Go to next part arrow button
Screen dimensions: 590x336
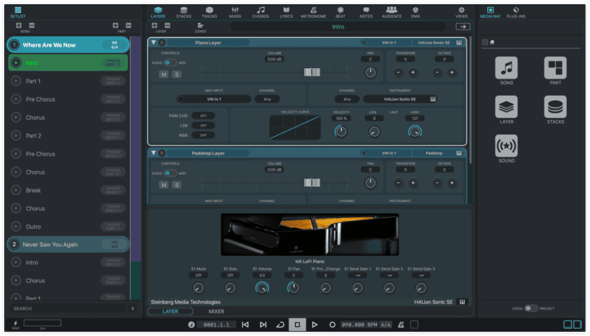pos(463,27)
